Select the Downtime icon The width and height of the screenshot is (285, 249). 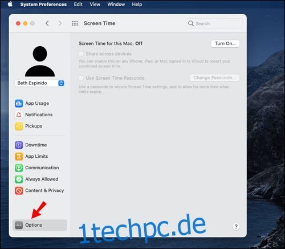[x=19, y=145]
